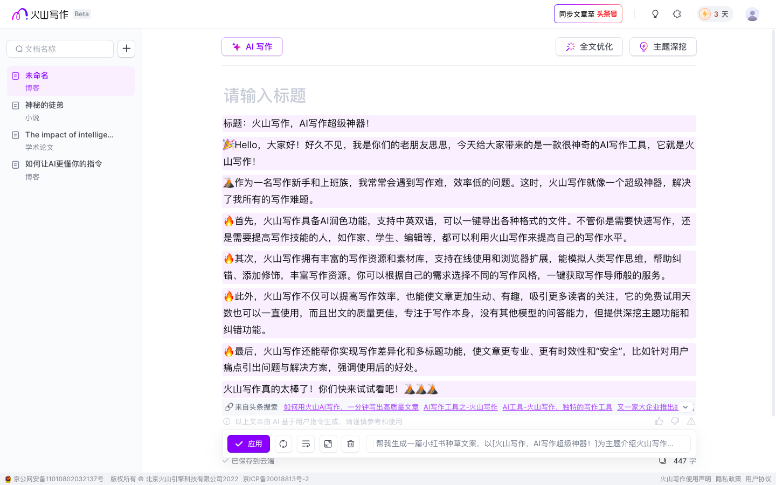Click paragraph starting 其次，火山写作拥有

click(459, 267)
